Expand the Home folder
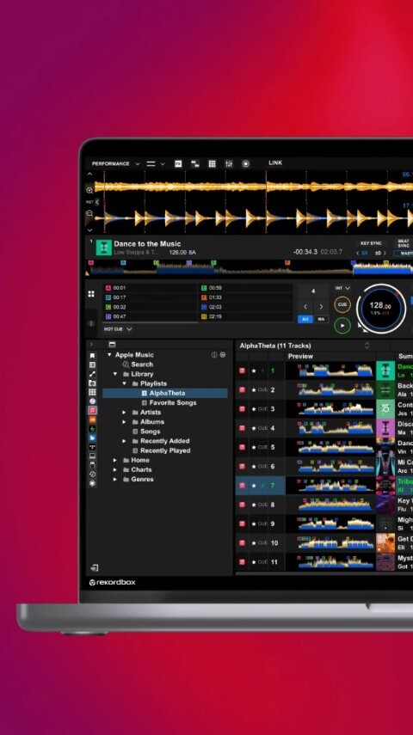This screenshot has height=735, width=413. click(115, 460)
